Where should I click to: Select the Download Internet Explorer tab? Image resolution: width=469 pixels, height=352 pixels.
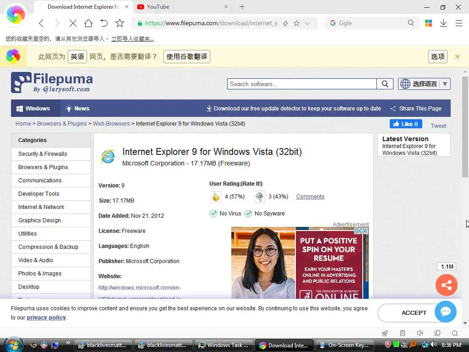pyautogui.click(x=84, y=6)
